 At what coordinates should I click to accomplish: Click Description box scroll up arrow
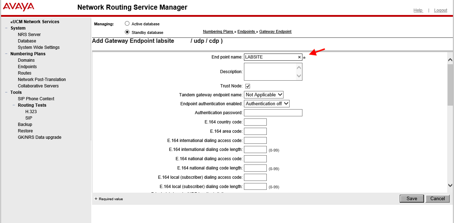click(x=299, y=67)
